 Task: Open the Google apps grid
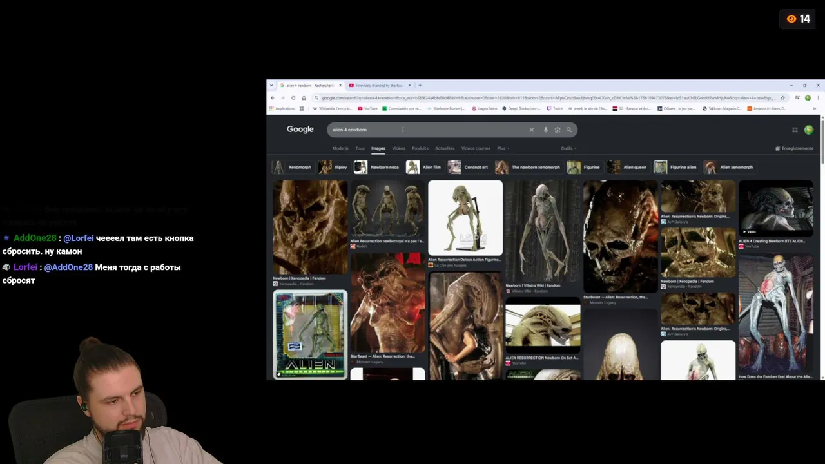[x=795, y=130]
